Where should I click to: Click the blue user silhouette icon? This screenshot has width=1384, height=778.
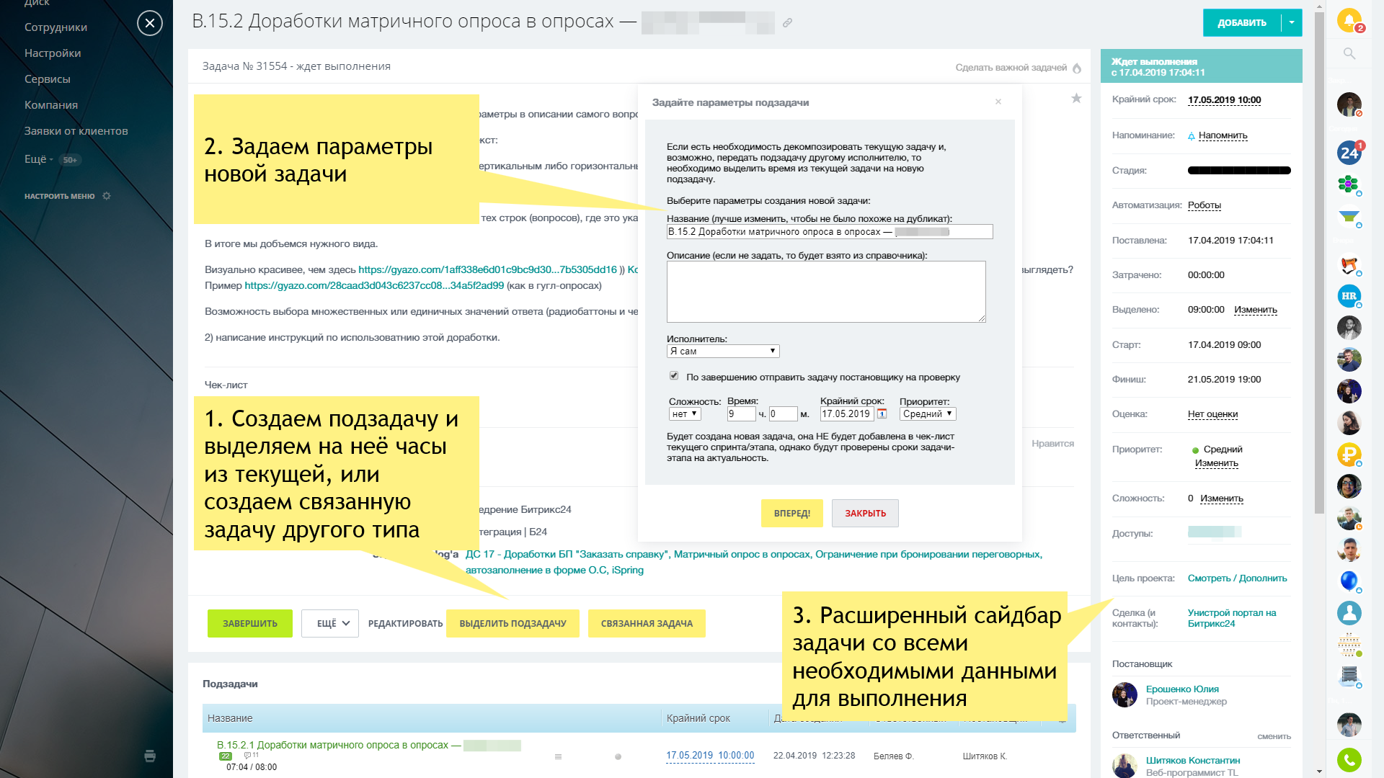(1349, 613)
